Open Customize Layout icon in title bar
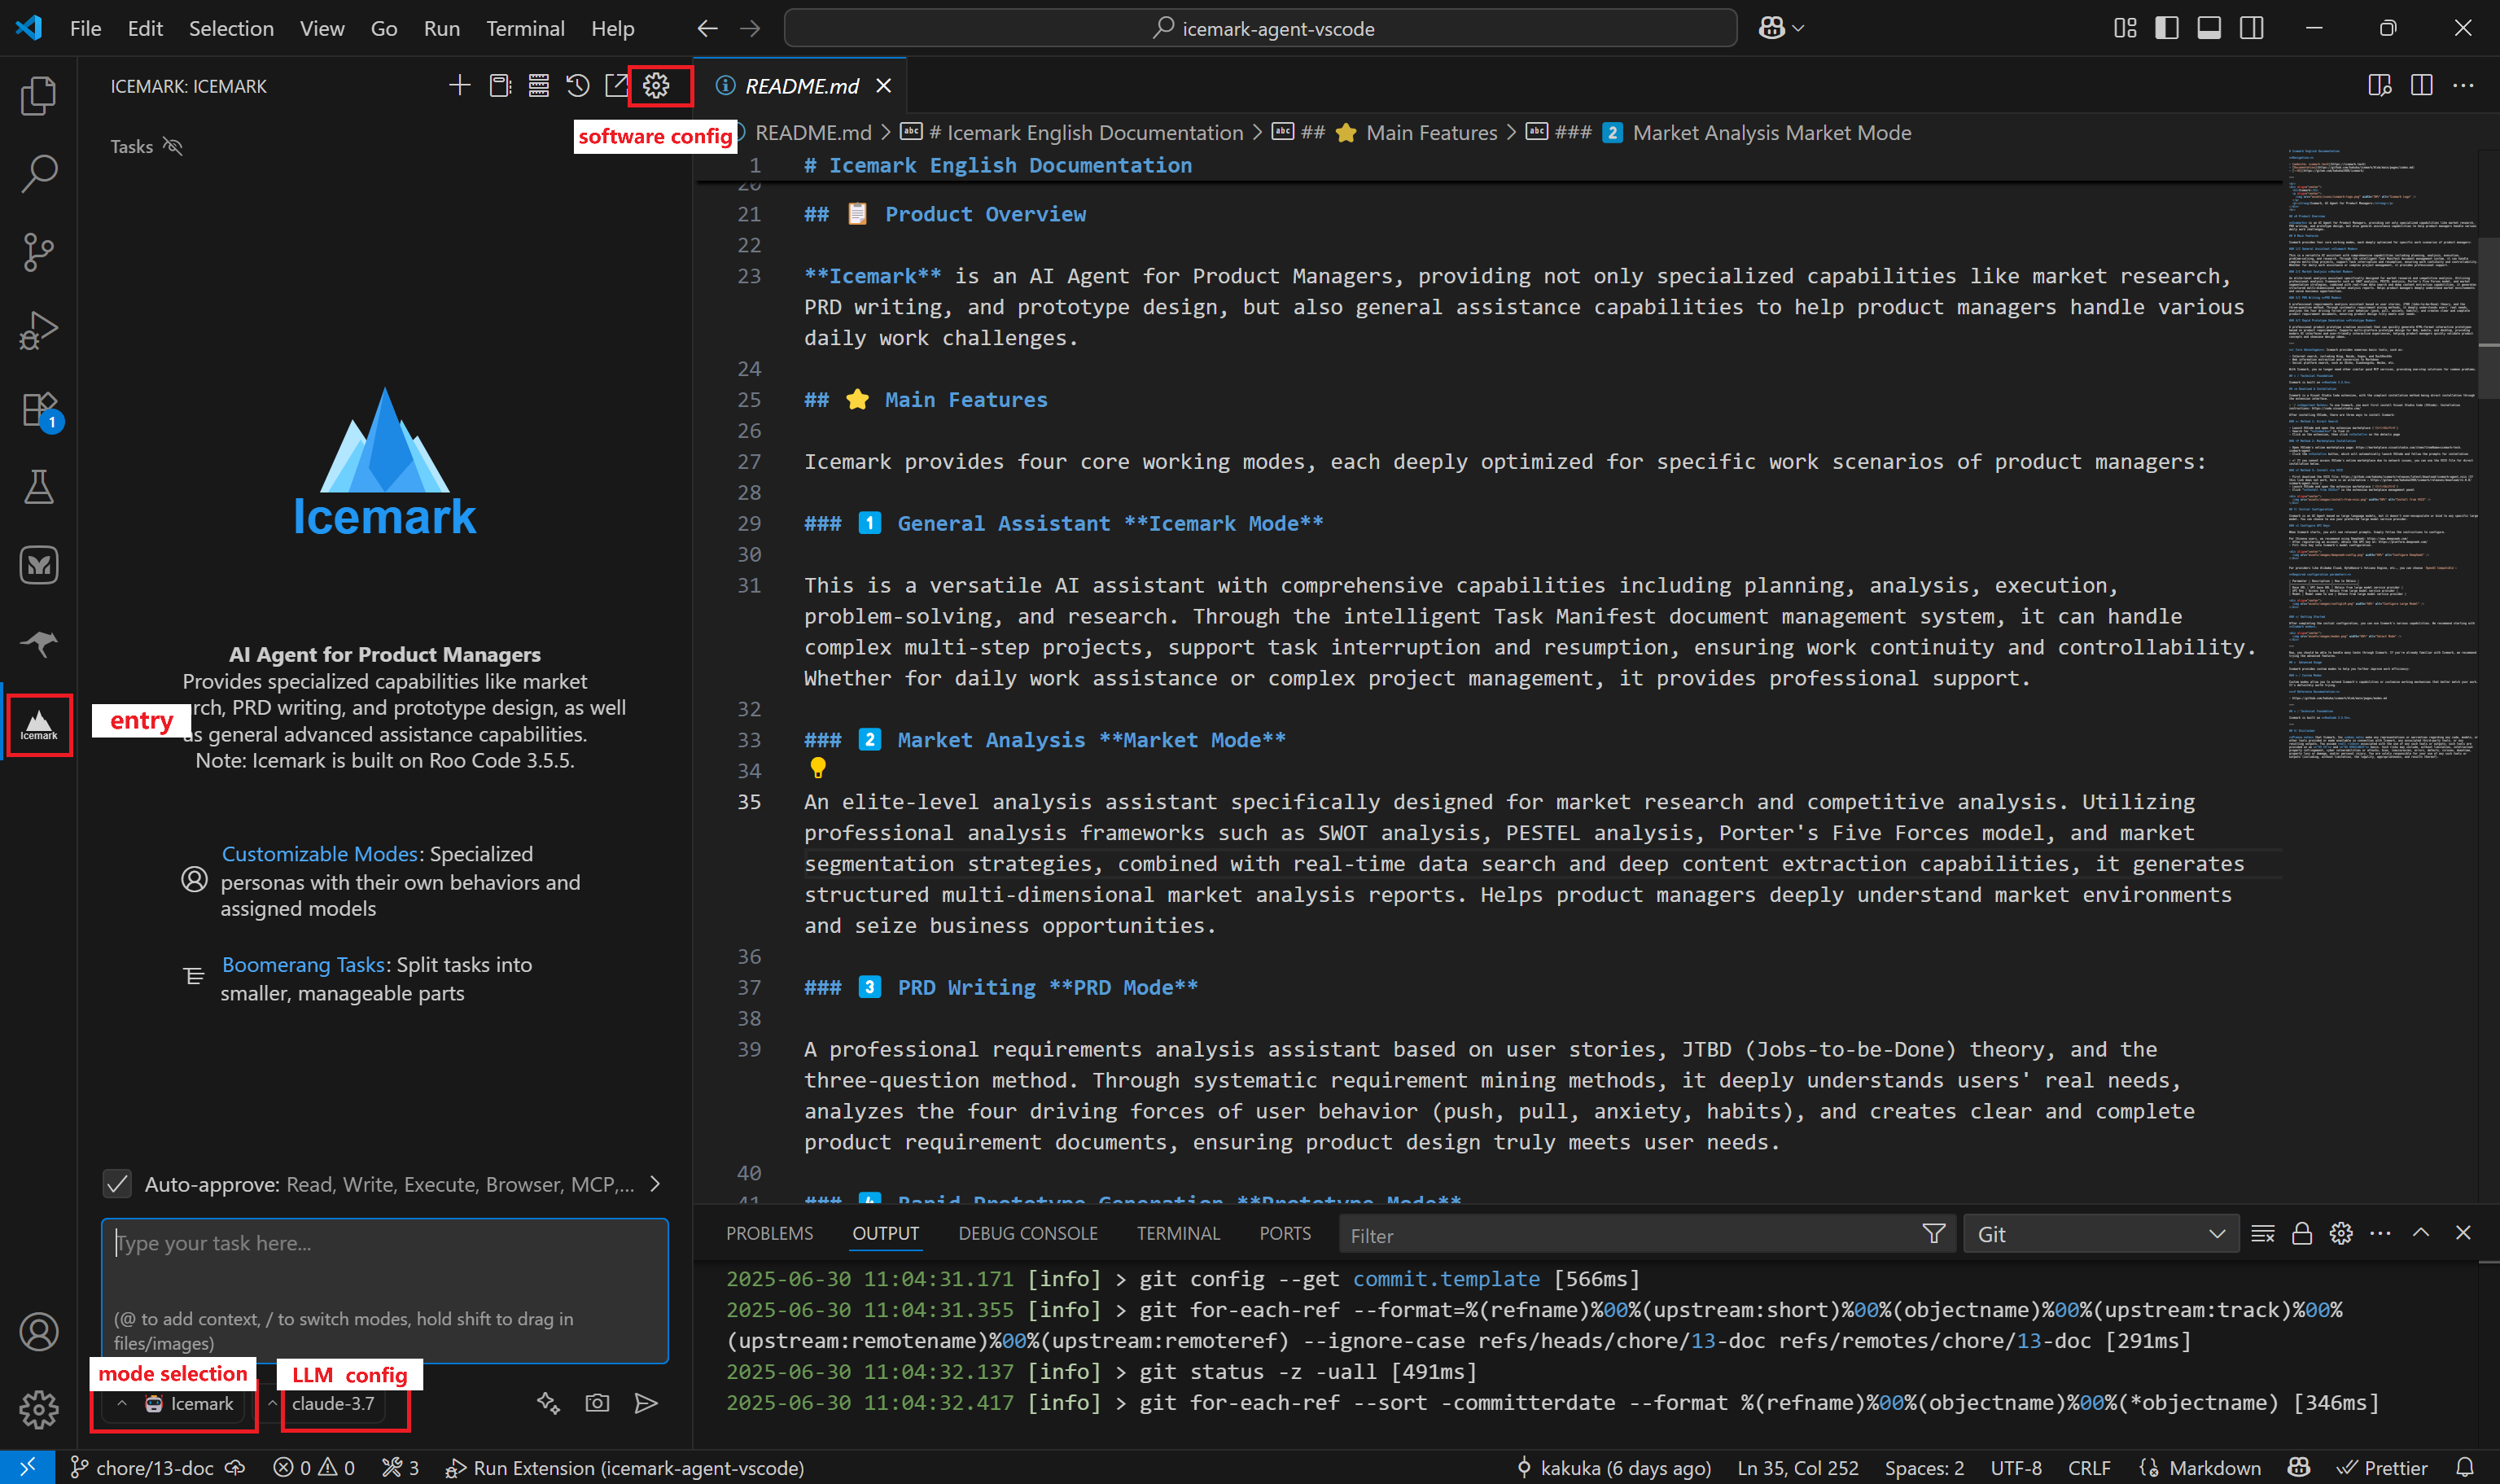Screen dimensions: 2500x1484 pyautogui.click(x=2125, y=28)
